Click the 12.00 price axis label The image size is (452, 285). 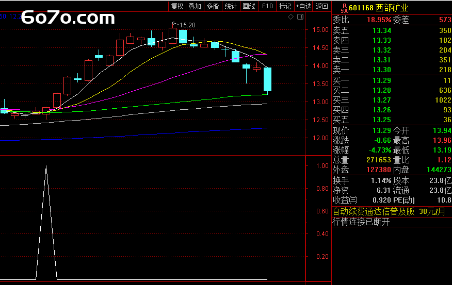click(320, 138)
